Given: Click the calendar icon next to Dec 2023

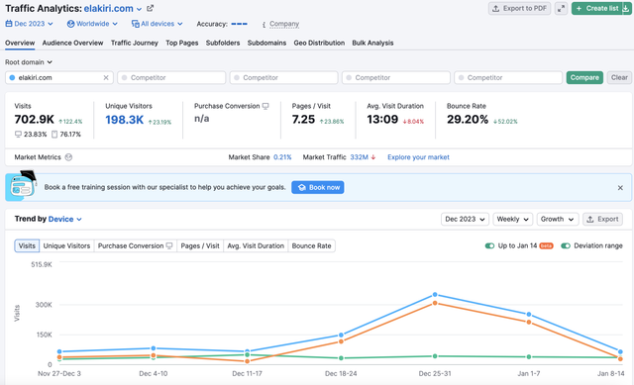Looking at the screenshot, I should (x=9, y=24).
